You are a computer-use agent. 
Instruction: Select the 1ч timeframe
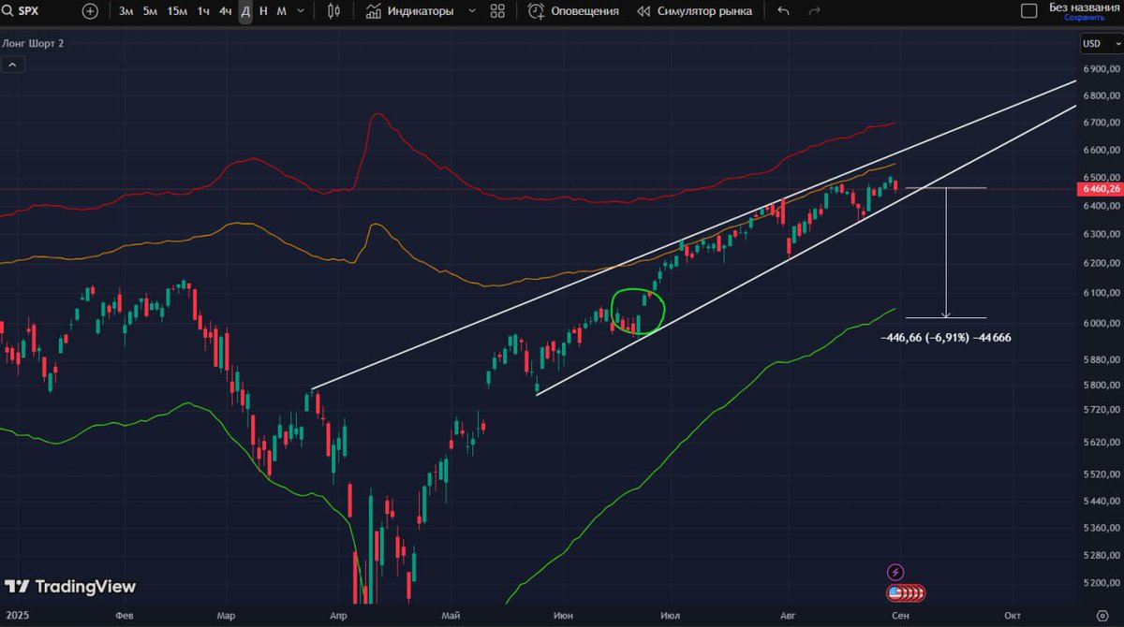[x=203, y=11]
